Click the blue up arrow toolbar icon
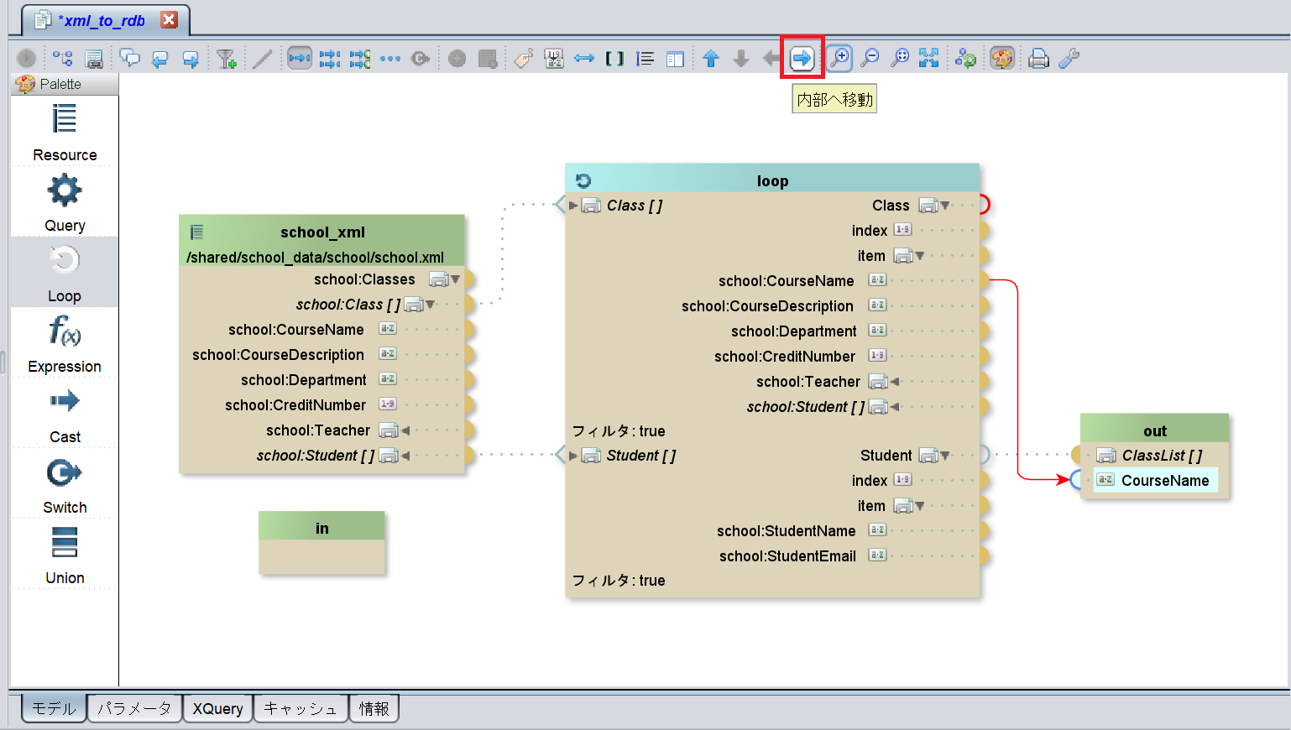 [x=711, y=58]
